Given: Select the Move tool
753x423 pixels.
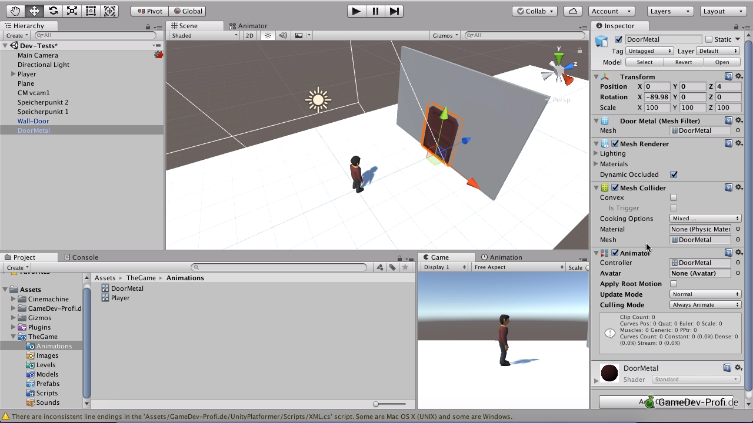Looking at the screenshot, I should tap(34, 11).
